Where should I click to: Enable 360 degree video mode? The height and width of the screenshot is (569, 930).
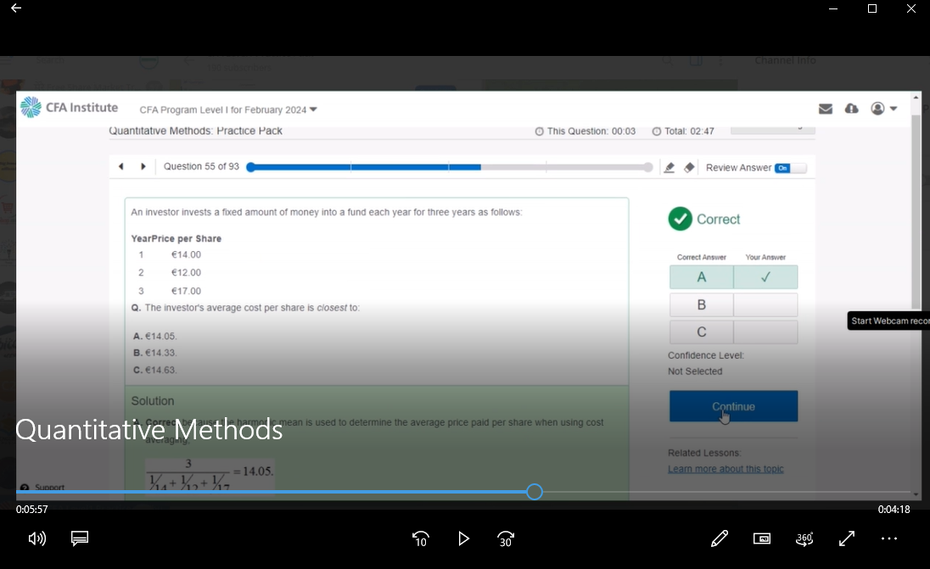[x=804, y=538]
